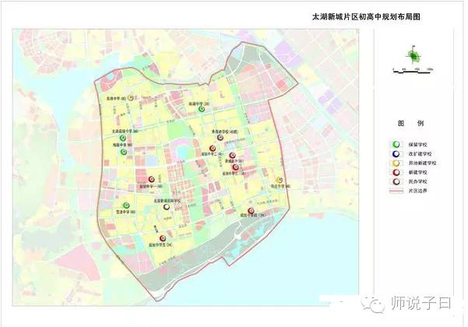Click the 南湖中学 (36) map label
This screenshot has width=468, height=327.
[x=199, y=104]
